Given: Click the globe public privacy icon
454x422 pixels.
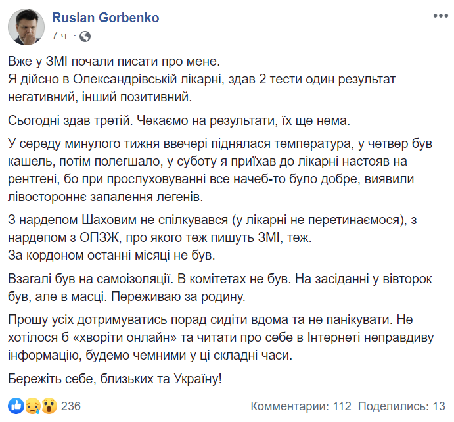Looking at the screenshot, I should click(x=85, y=36).
